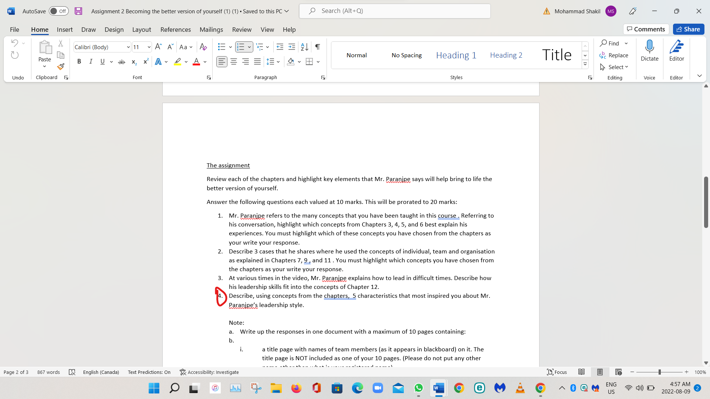The height and width of the screenshot is (399, 710).
Task: Click the Search box in title bar
Action: pyautogui.click(x=395, y=11)
